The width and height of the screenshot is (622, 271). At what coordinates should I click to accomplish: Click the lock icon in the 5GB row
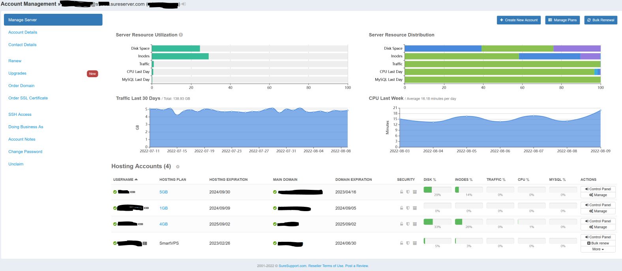coord(401,192)
